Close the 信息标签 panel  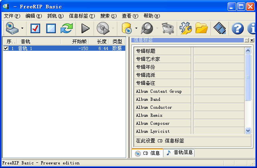pos(252,40)
